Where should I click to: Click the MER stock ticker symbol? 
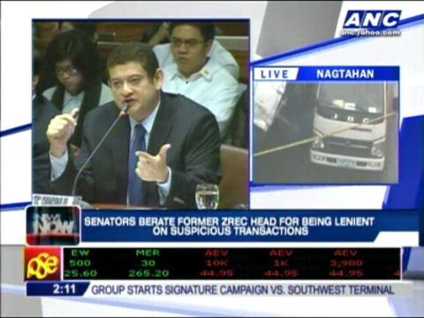[148, 253]
